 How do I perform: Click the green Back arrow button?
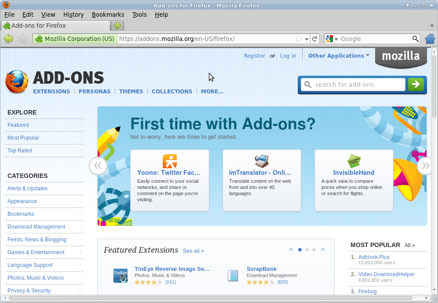point(8,39)
